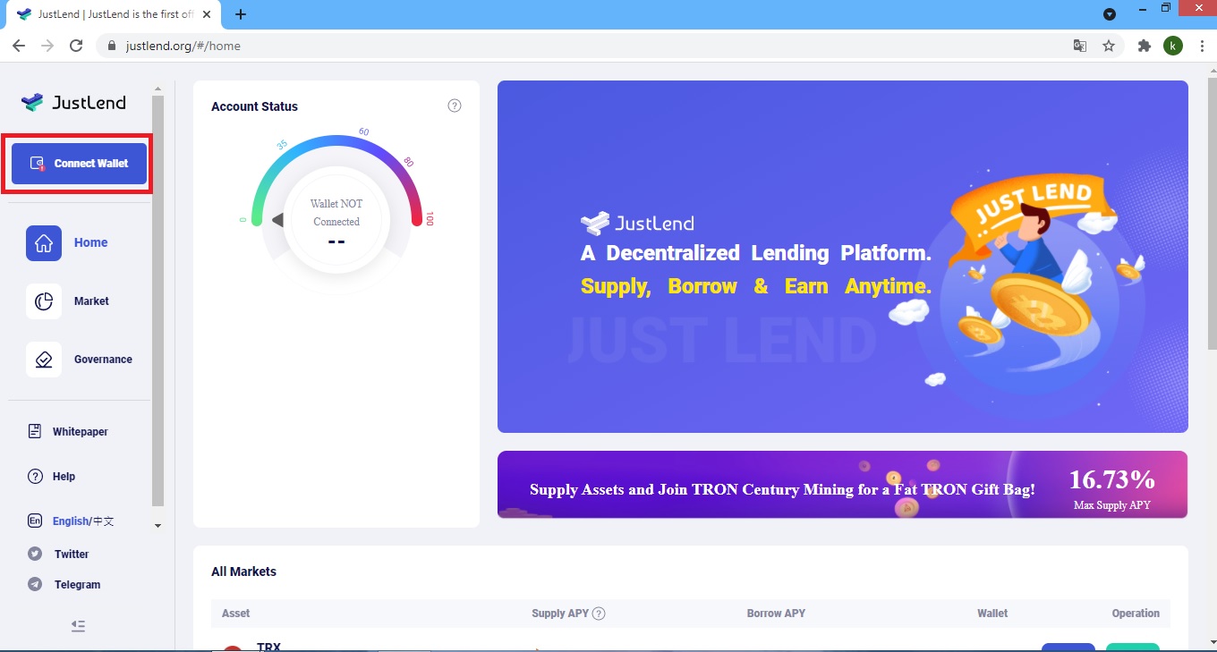Click the All Markets heading

coord(243,572)
